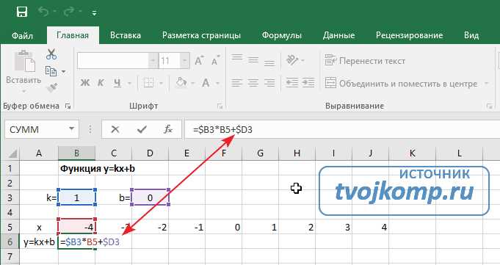Expand the Name Box СУММ dropdown
This screenshot has height=265, width=500.
(72, 129)
